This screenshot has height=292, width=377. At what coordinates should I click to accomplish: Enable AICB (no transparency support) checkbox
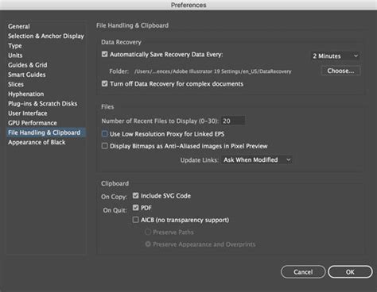[135, 220]
